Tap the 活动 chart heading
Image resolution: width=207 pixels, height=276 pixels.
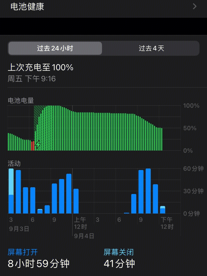[14, 163]
